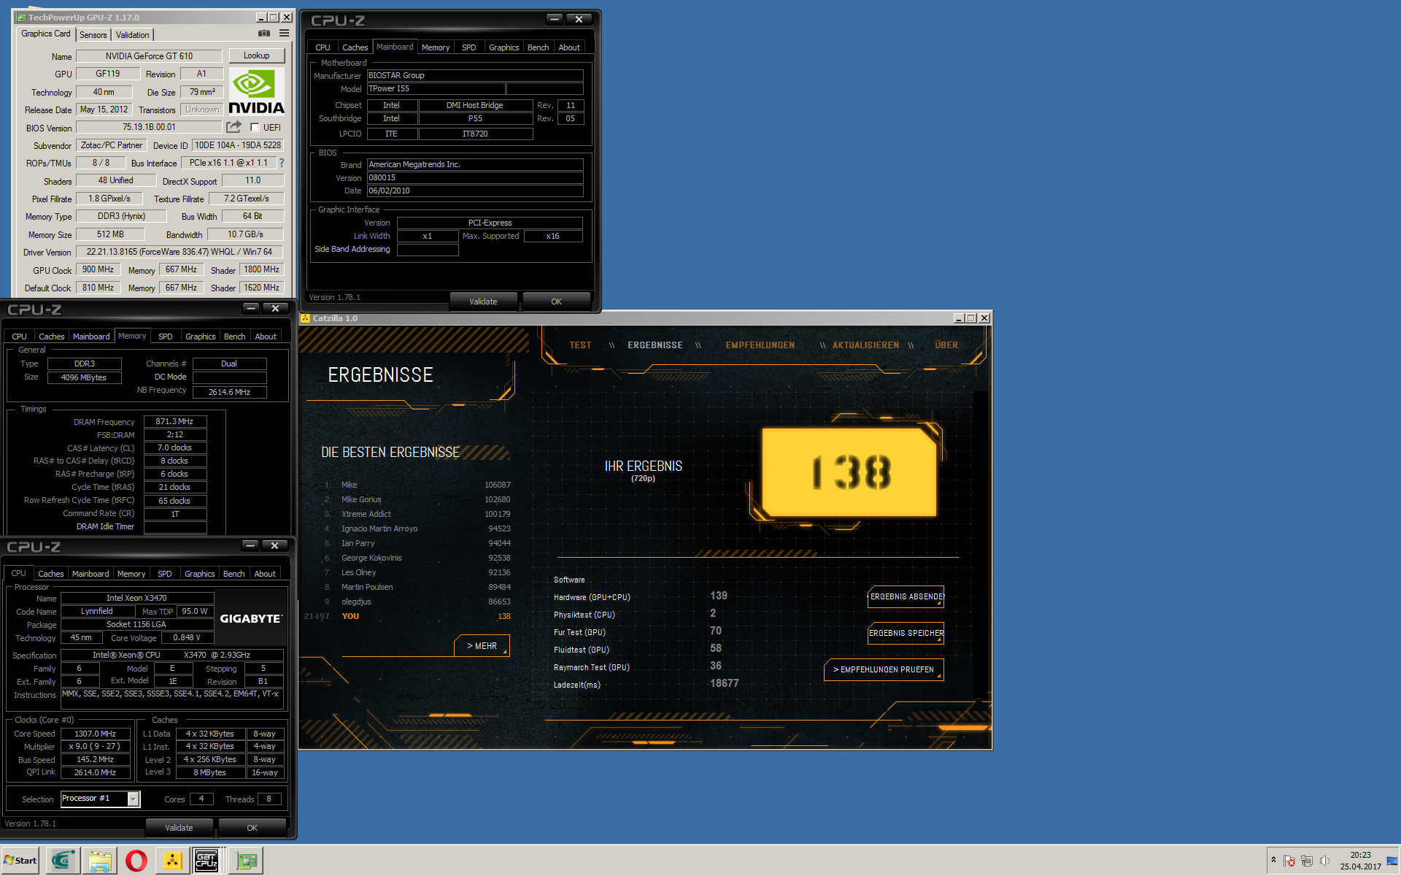Click Validate in Mainboard CPU-Z window
Viewport: 1401px width, 876px height.
pos(483,301)
